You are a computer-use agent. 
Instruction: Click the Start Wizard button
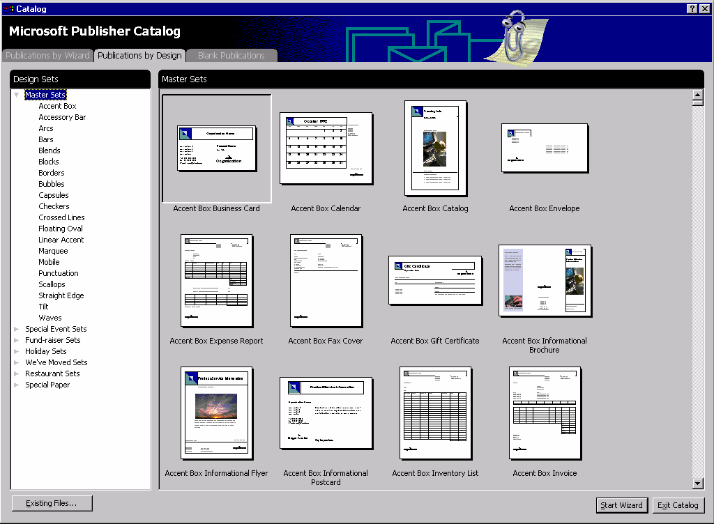pos(621,505)
